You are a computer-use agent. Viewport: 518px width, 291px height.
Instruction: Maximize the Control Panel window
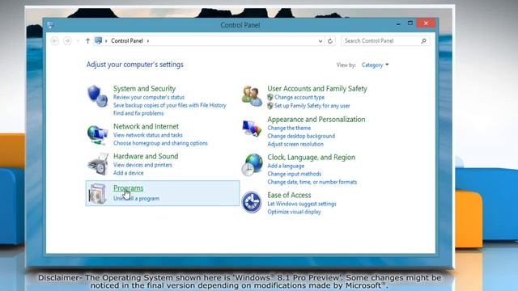tap(410, 23)
